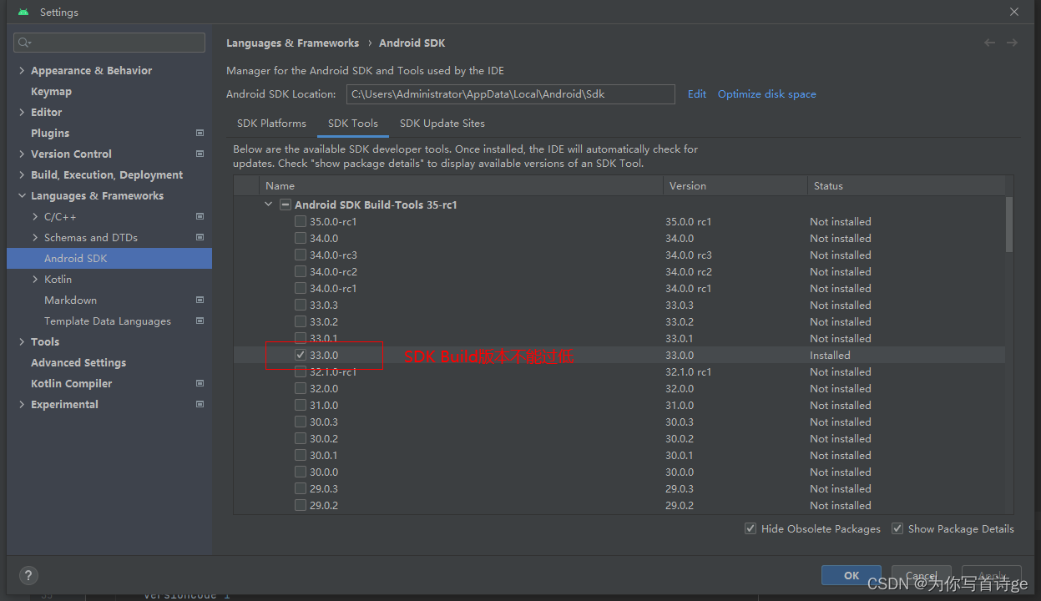
Task: Open Markdown settings page
Action: [70, 300]
